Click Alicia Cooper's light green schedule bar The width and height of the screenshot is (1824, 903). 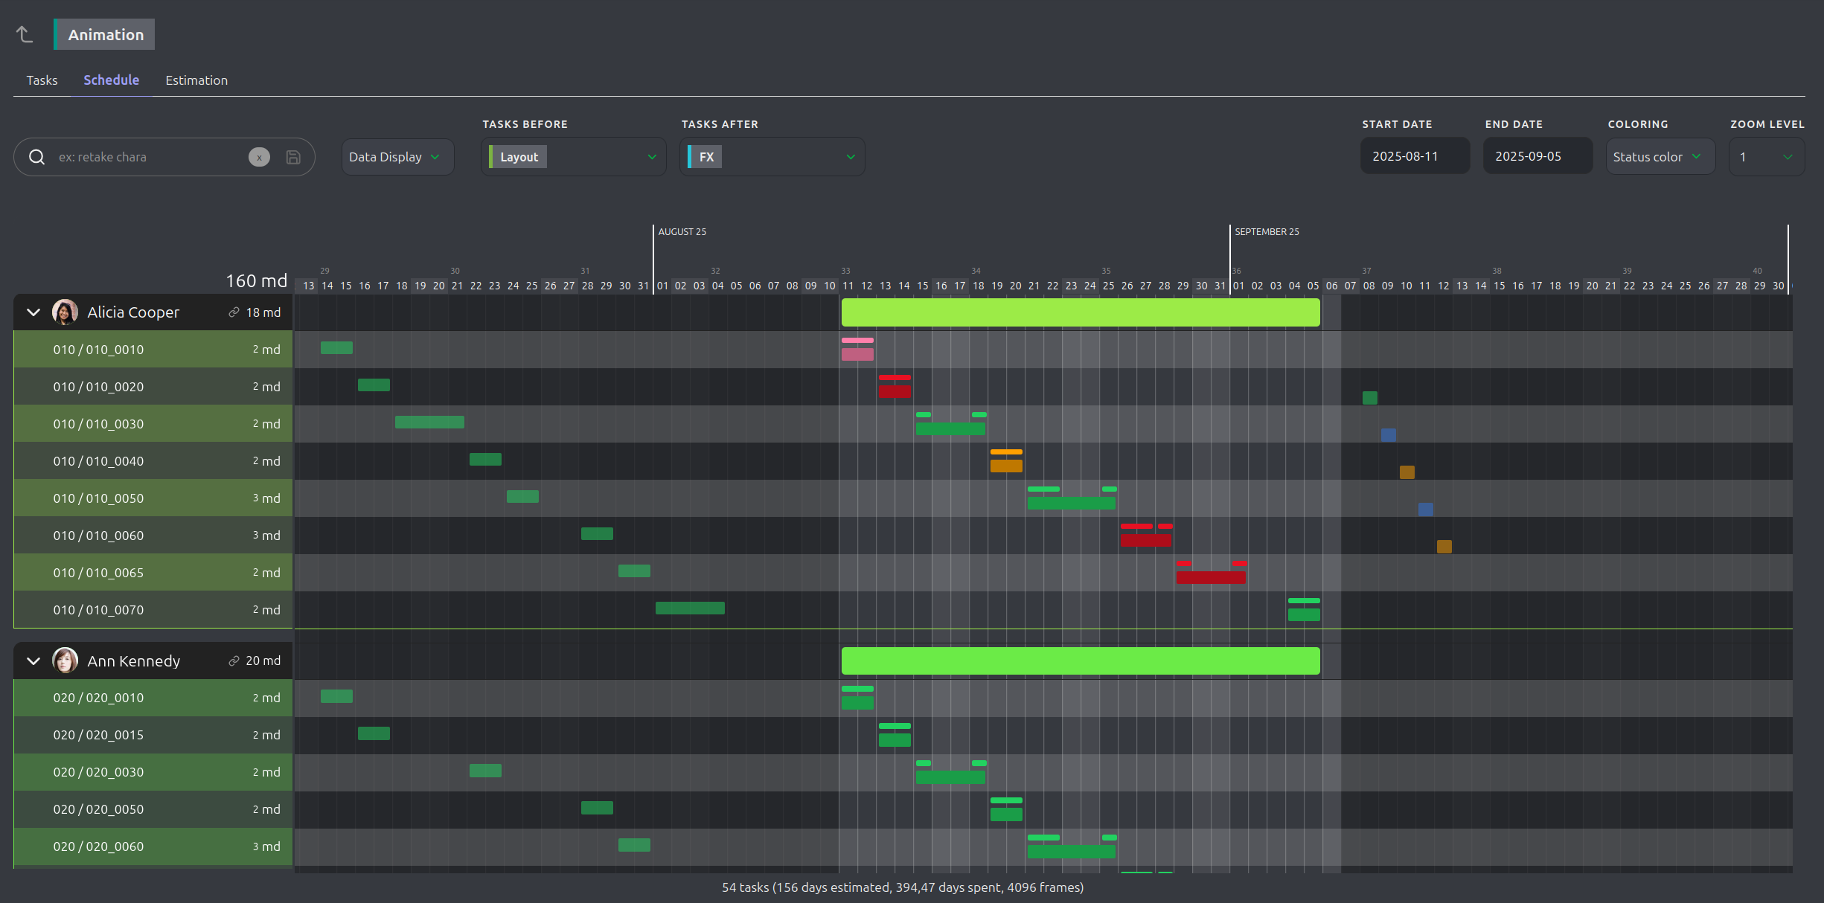click(x=1080, y=312)
